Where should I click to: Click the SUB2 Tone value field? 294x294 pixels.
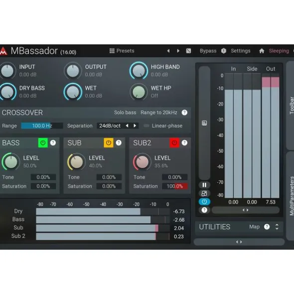coord(175,177)
